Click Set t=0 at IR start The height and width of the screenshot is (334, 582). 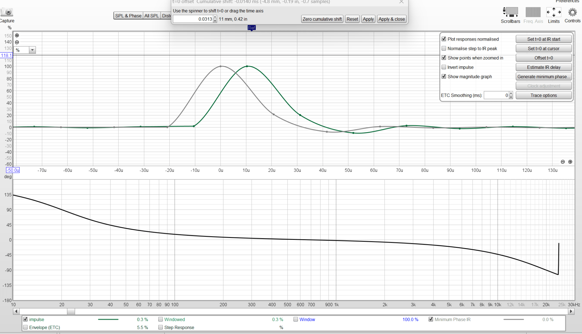click(x=544, y=39)
